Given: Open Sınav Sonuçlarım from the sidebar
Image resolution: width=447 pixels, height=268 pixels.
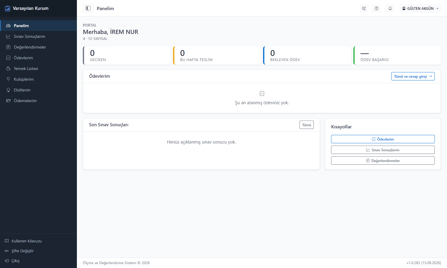Looking at the screenshot, I should [x=38, y=36].
